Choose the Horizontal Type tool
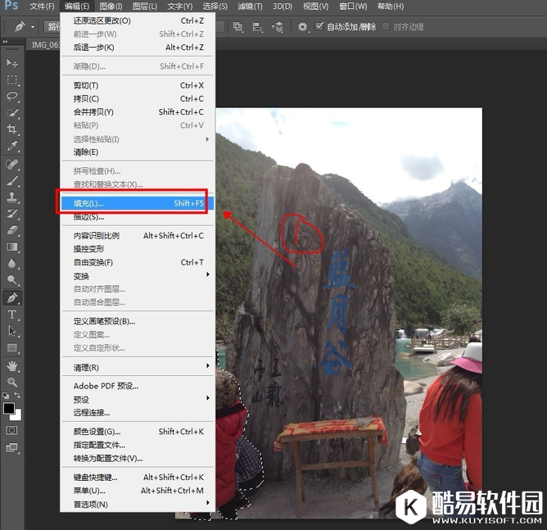This screenshot has width=547, height=530. tap(12, 315)
